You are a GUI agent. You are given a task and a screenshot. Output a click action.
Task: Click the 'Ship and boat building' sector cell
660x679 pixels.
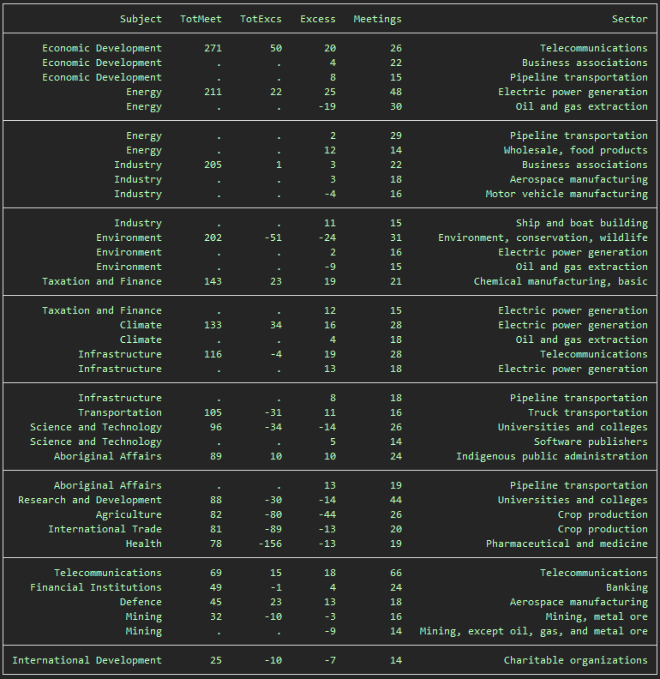click(x=582, y=223)
